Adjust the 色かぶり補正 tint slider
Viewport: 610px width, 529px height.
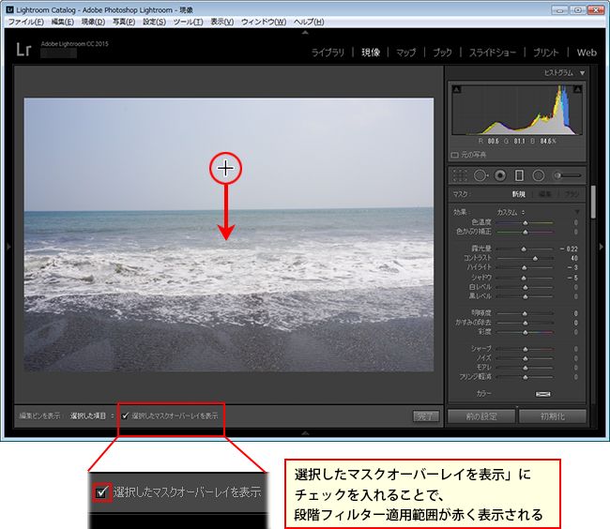[526, 232]
